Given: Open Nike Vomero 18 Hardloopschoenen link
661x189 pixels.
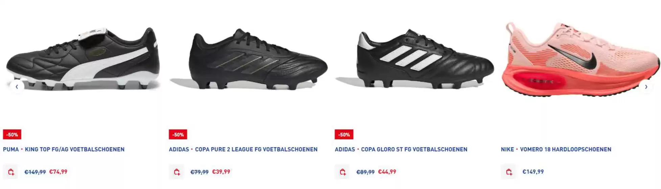Looking at the screenshot, I should click(x=556, y=149).
